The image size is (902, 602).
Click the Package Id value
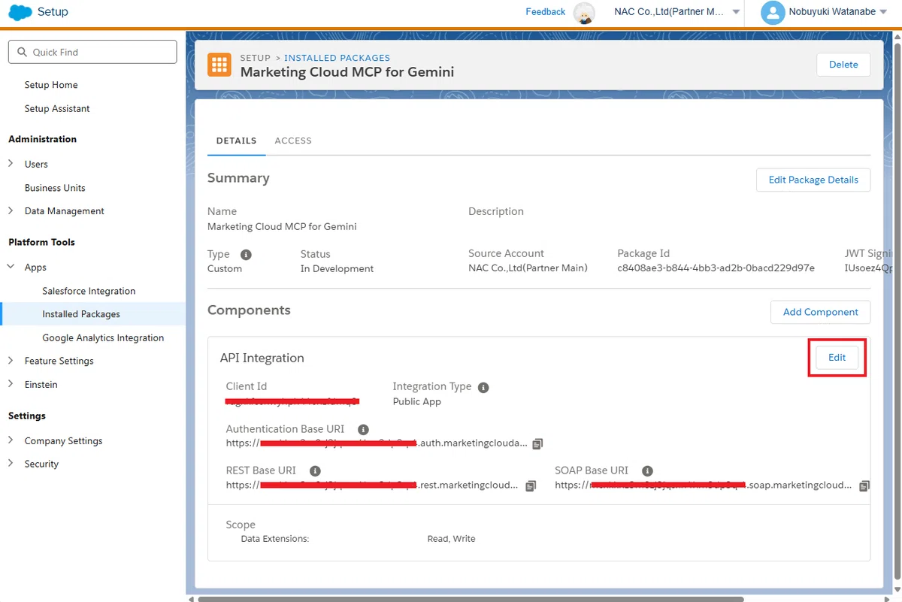[x=716, y=268]
